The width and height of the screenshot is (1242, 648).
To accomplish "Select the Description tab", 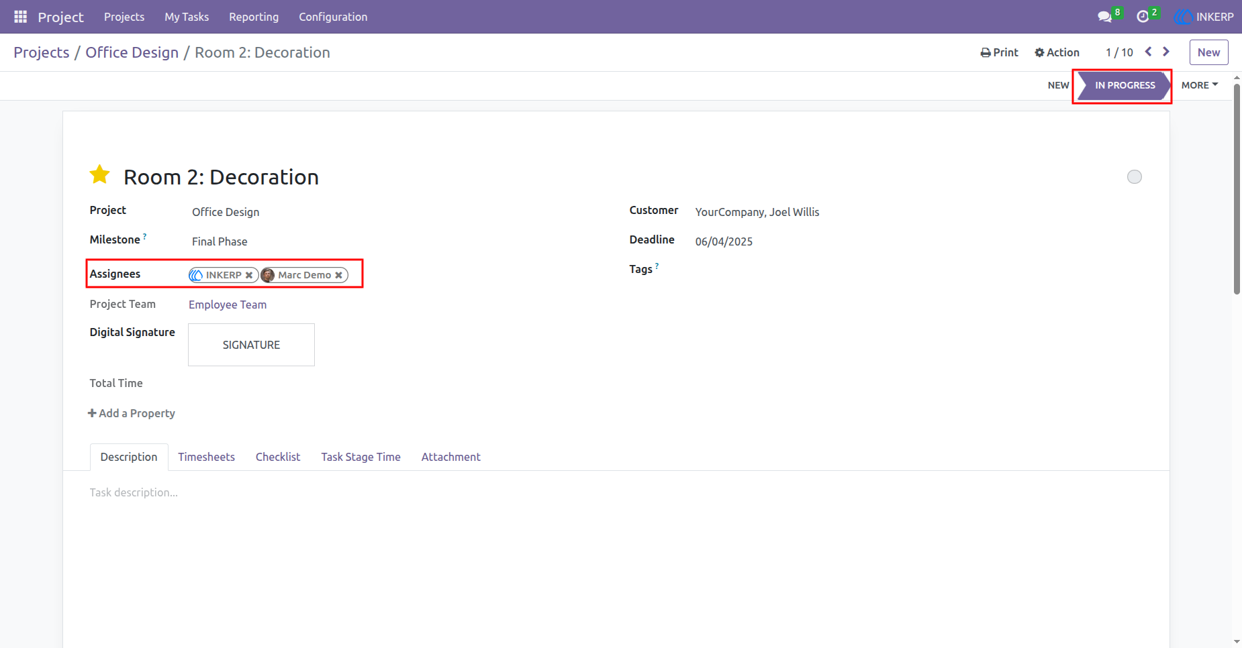I will point(129,457).
